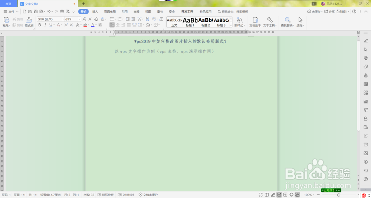Open the 引用 ribbon tab
This screenshot has width=371, height=198.
[x=124, y=11]
